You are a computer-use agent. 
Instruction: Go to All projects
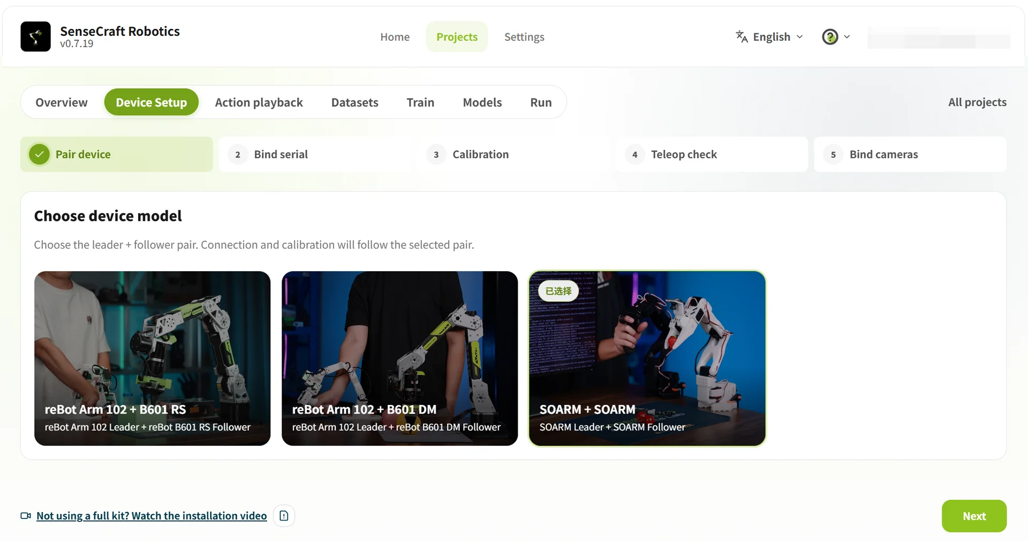[977, 102]
